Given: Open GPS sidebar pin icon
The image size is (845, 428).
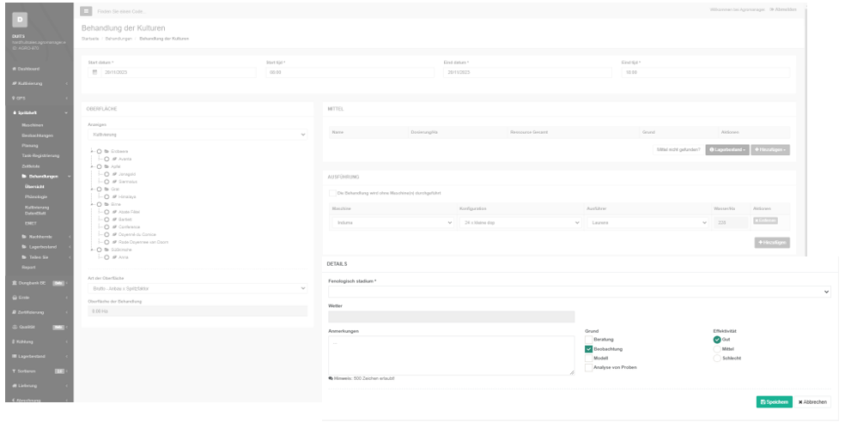Looking at the screenshot, I should coord(14,98).
